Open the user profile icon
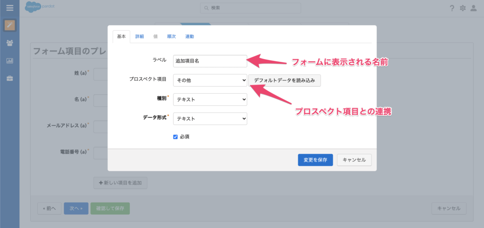 [x=474, y=8]
